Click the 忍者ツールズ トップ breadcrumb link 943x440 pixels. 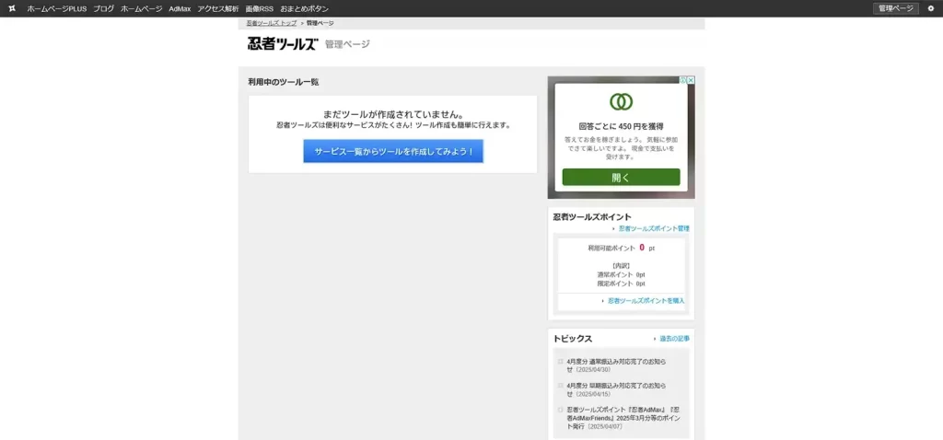[x=272, y=22]
